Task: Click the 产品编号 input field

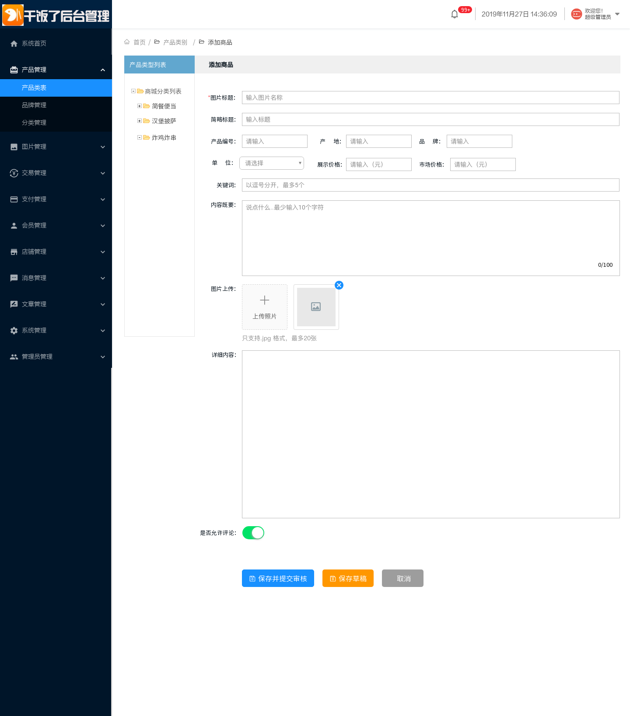Action: 275,141
